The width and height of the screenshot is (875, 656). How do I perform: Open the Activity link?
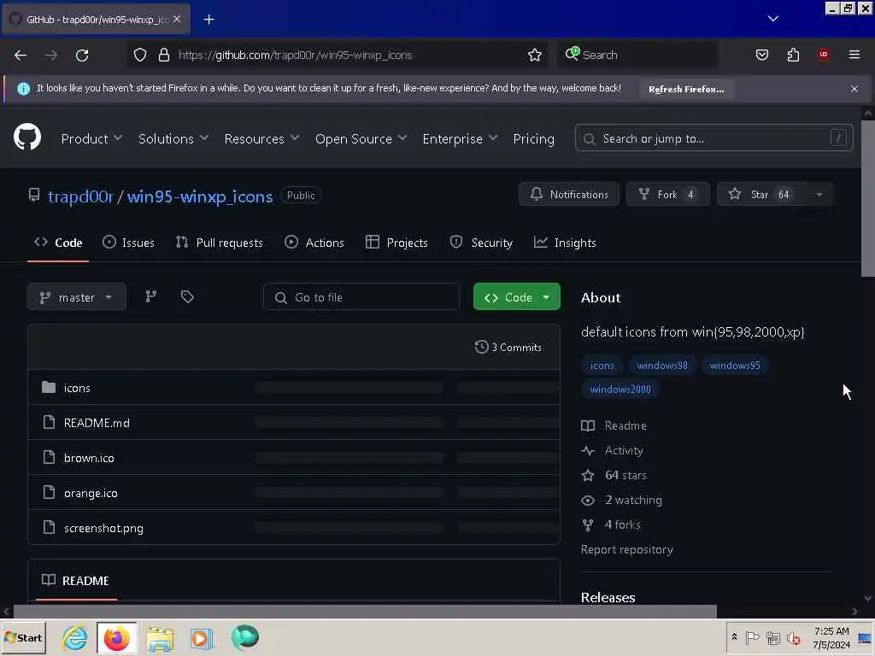click(x=623, y=450)
